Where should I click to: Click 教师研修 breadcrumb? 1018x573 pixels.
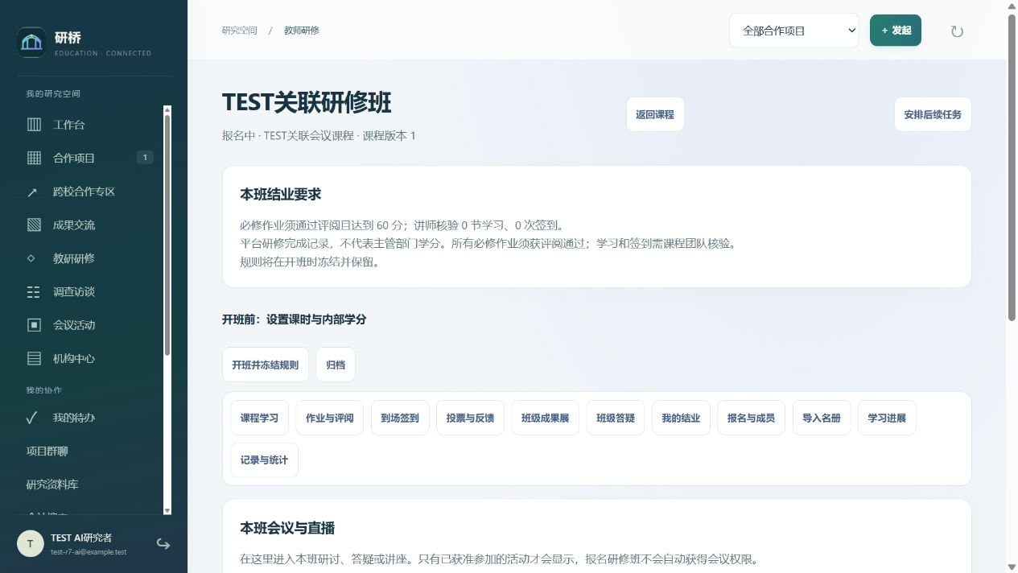click(302, 31)
